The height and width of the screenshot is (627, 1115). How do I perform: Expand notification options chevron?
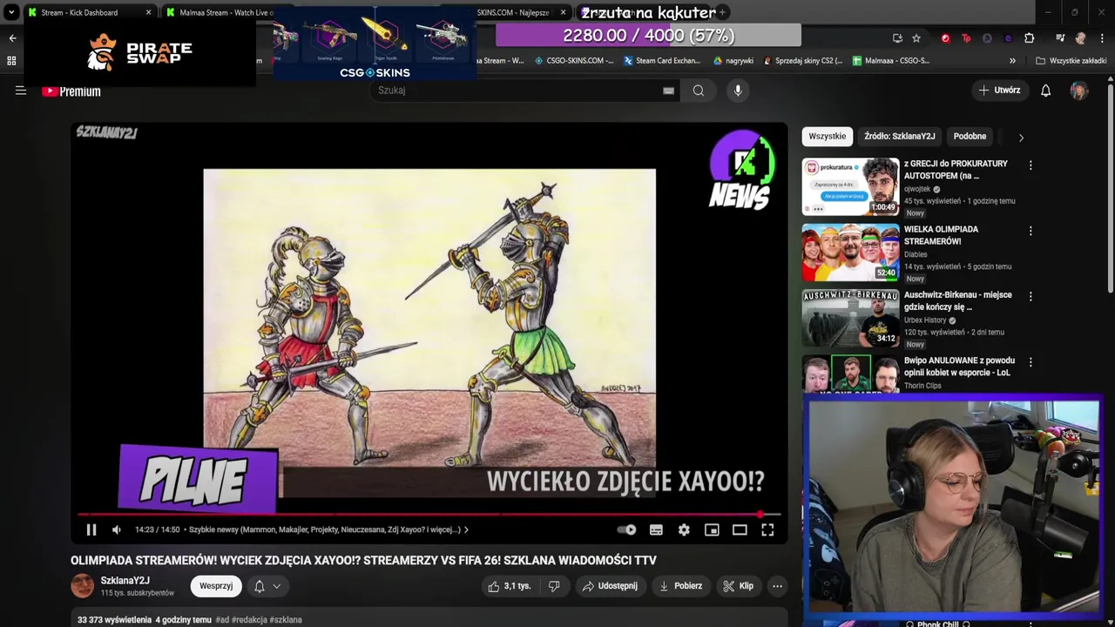277,586
